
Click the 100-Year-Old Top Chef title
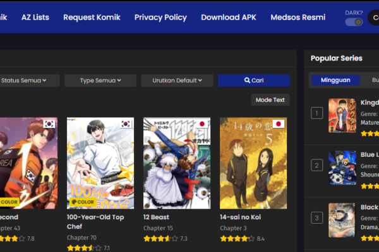[95, 222]
